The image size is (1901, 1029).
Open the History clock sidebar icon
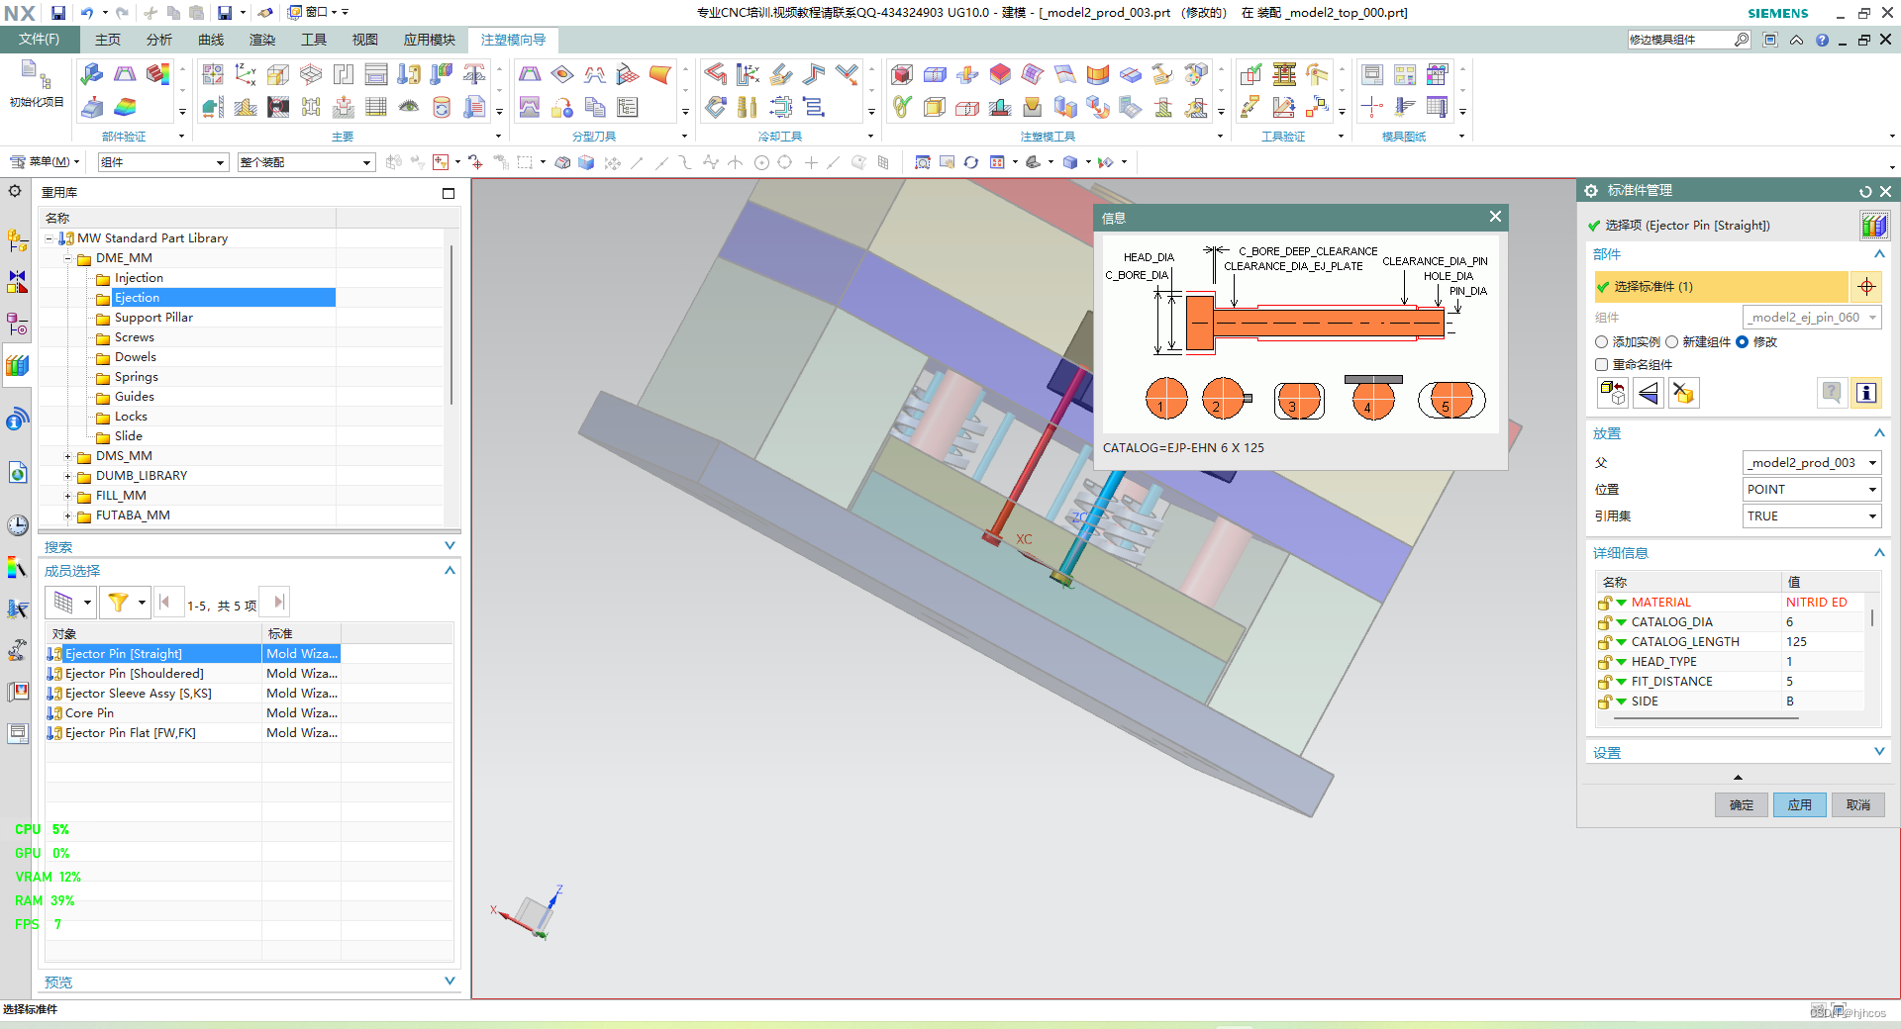click(x=17, y=525)
